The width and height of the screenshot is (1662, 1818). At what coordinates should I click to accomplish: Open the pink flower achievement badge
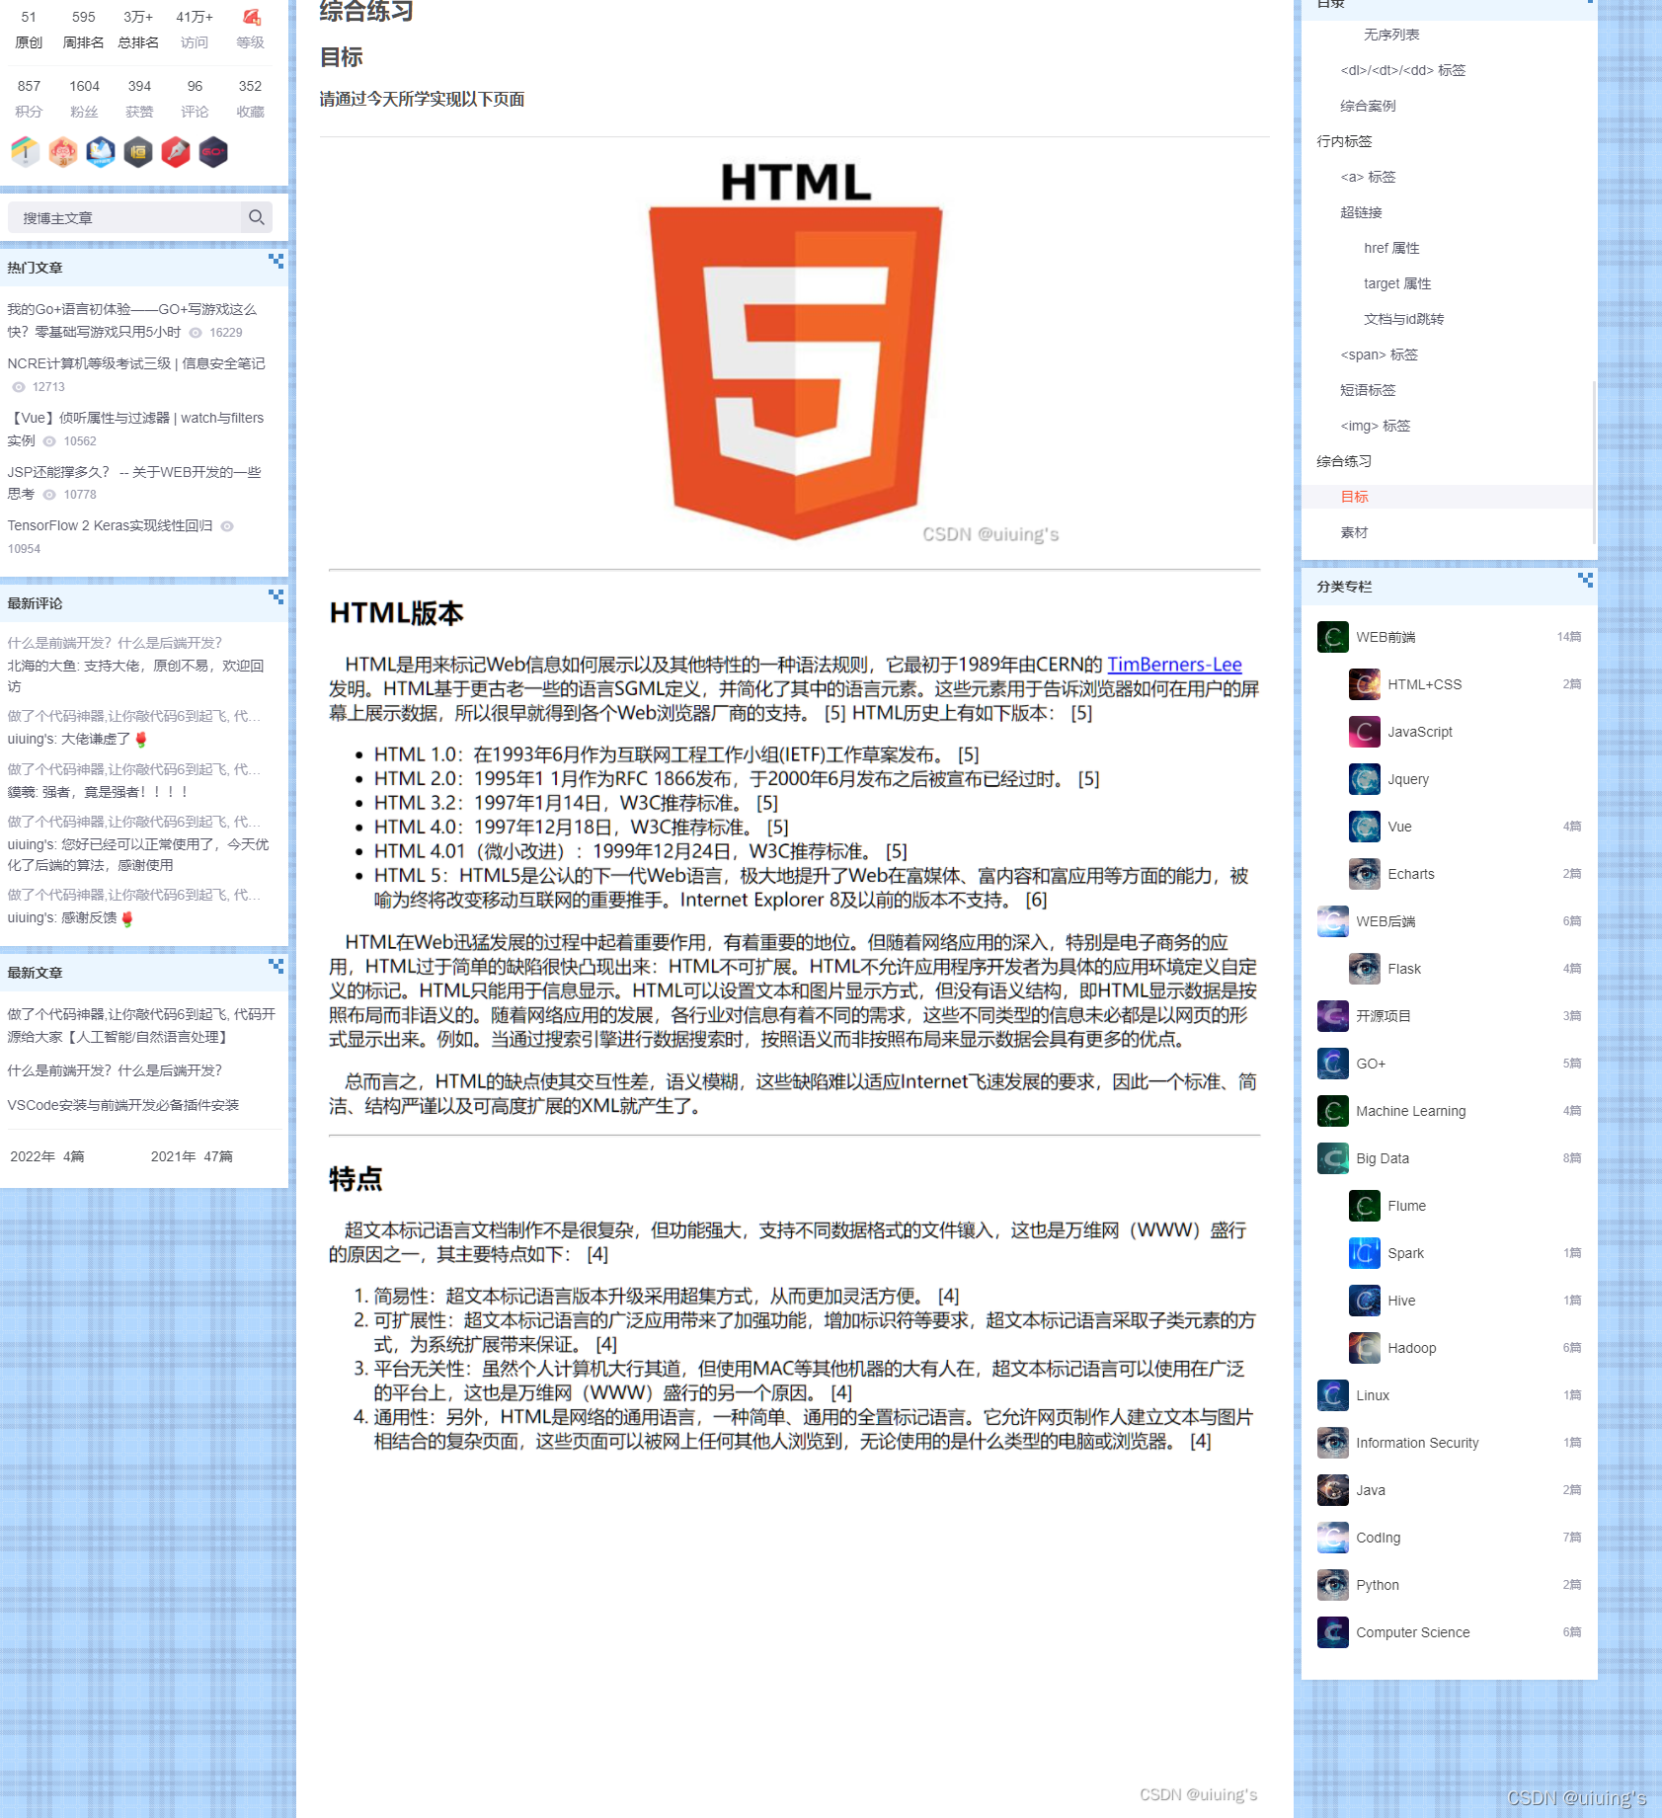(63, 151)
